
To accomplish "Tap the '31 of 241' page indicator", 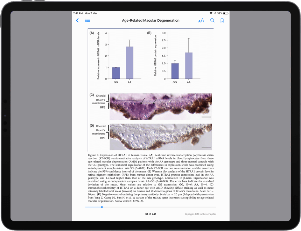I will point(150,214).
